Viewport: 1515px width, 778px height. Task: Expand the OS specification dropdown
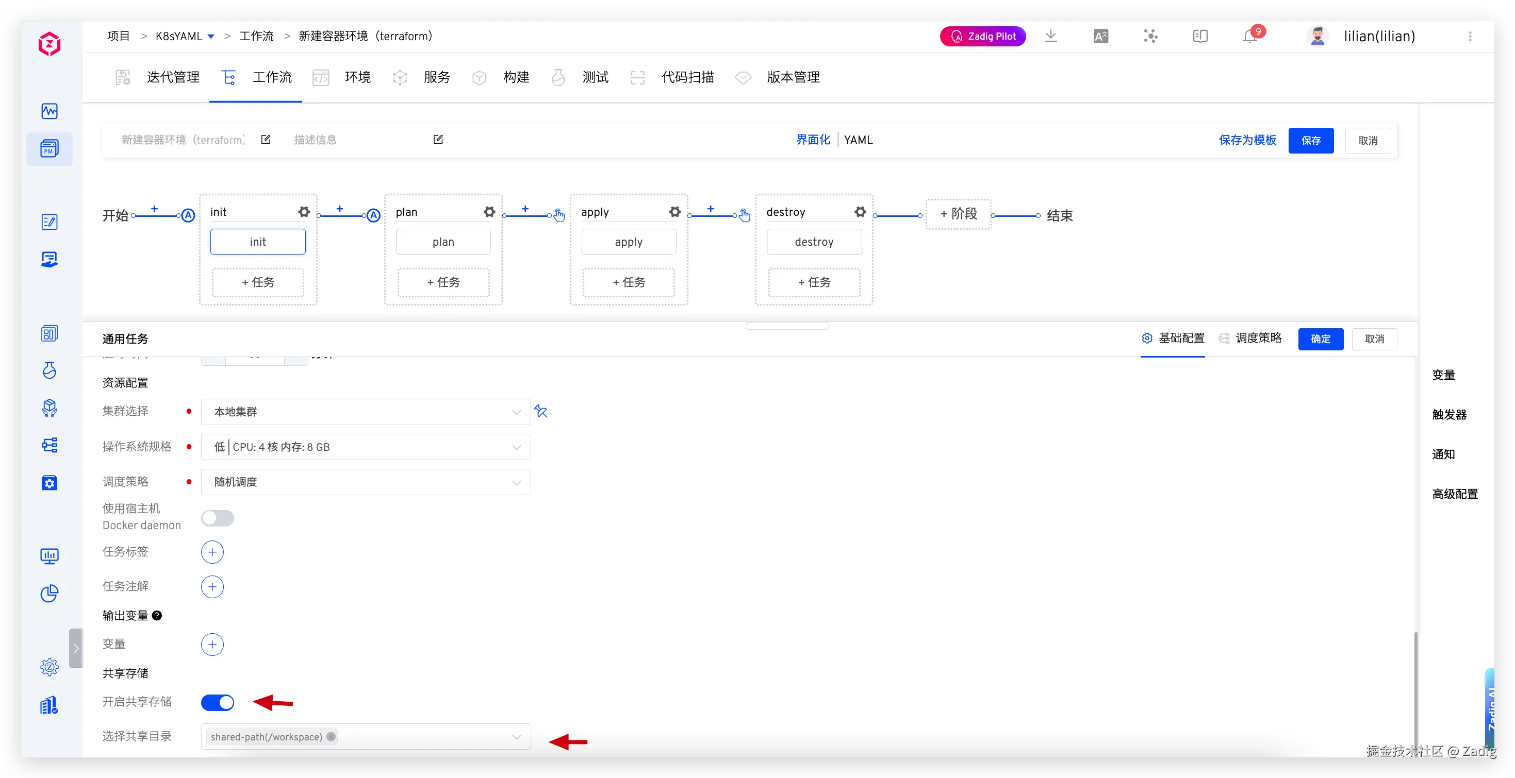(366, 447)
